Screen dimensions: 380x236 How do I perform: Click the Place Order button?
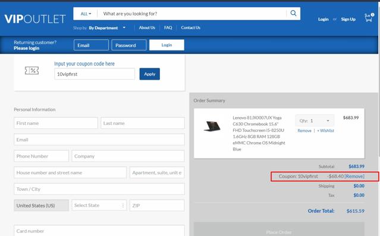[279, 229]
